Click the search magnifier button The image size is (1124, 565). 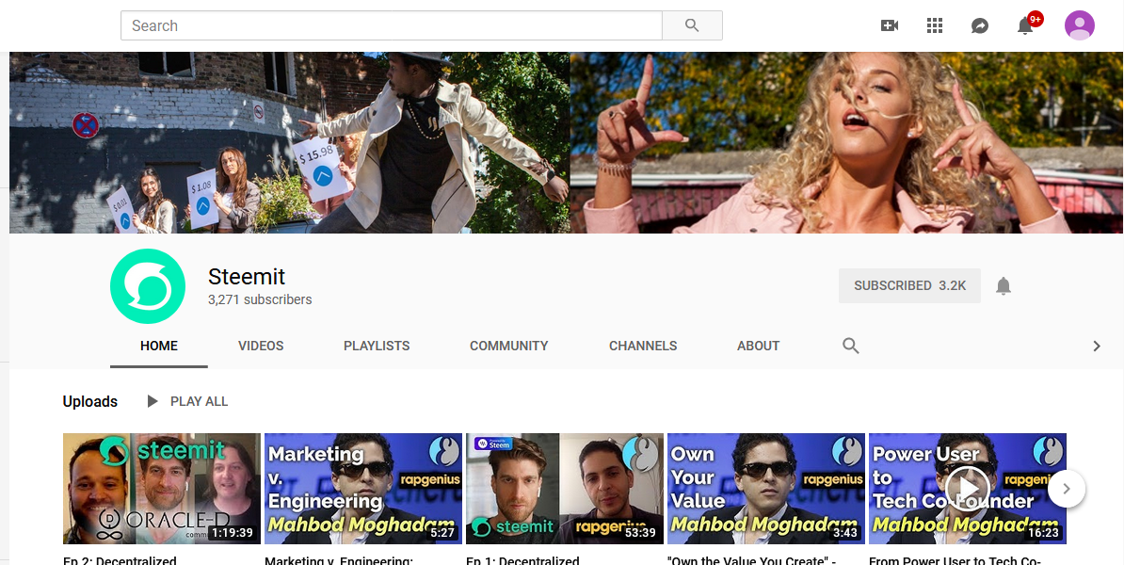click(x=692, y=25)
